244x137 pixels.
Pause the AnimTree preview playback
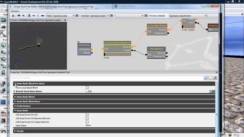[13, 16]
